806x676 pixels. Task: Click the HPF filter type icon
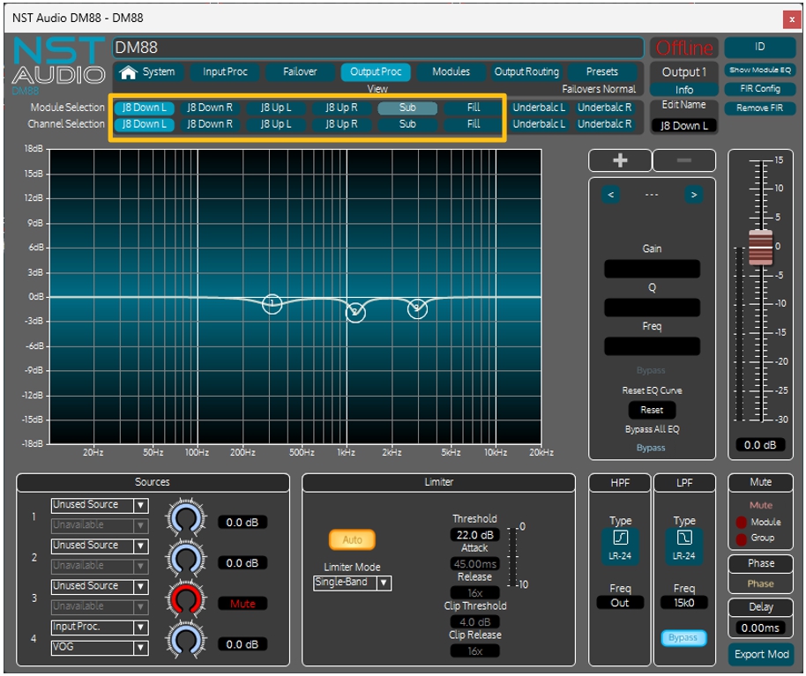620,537
